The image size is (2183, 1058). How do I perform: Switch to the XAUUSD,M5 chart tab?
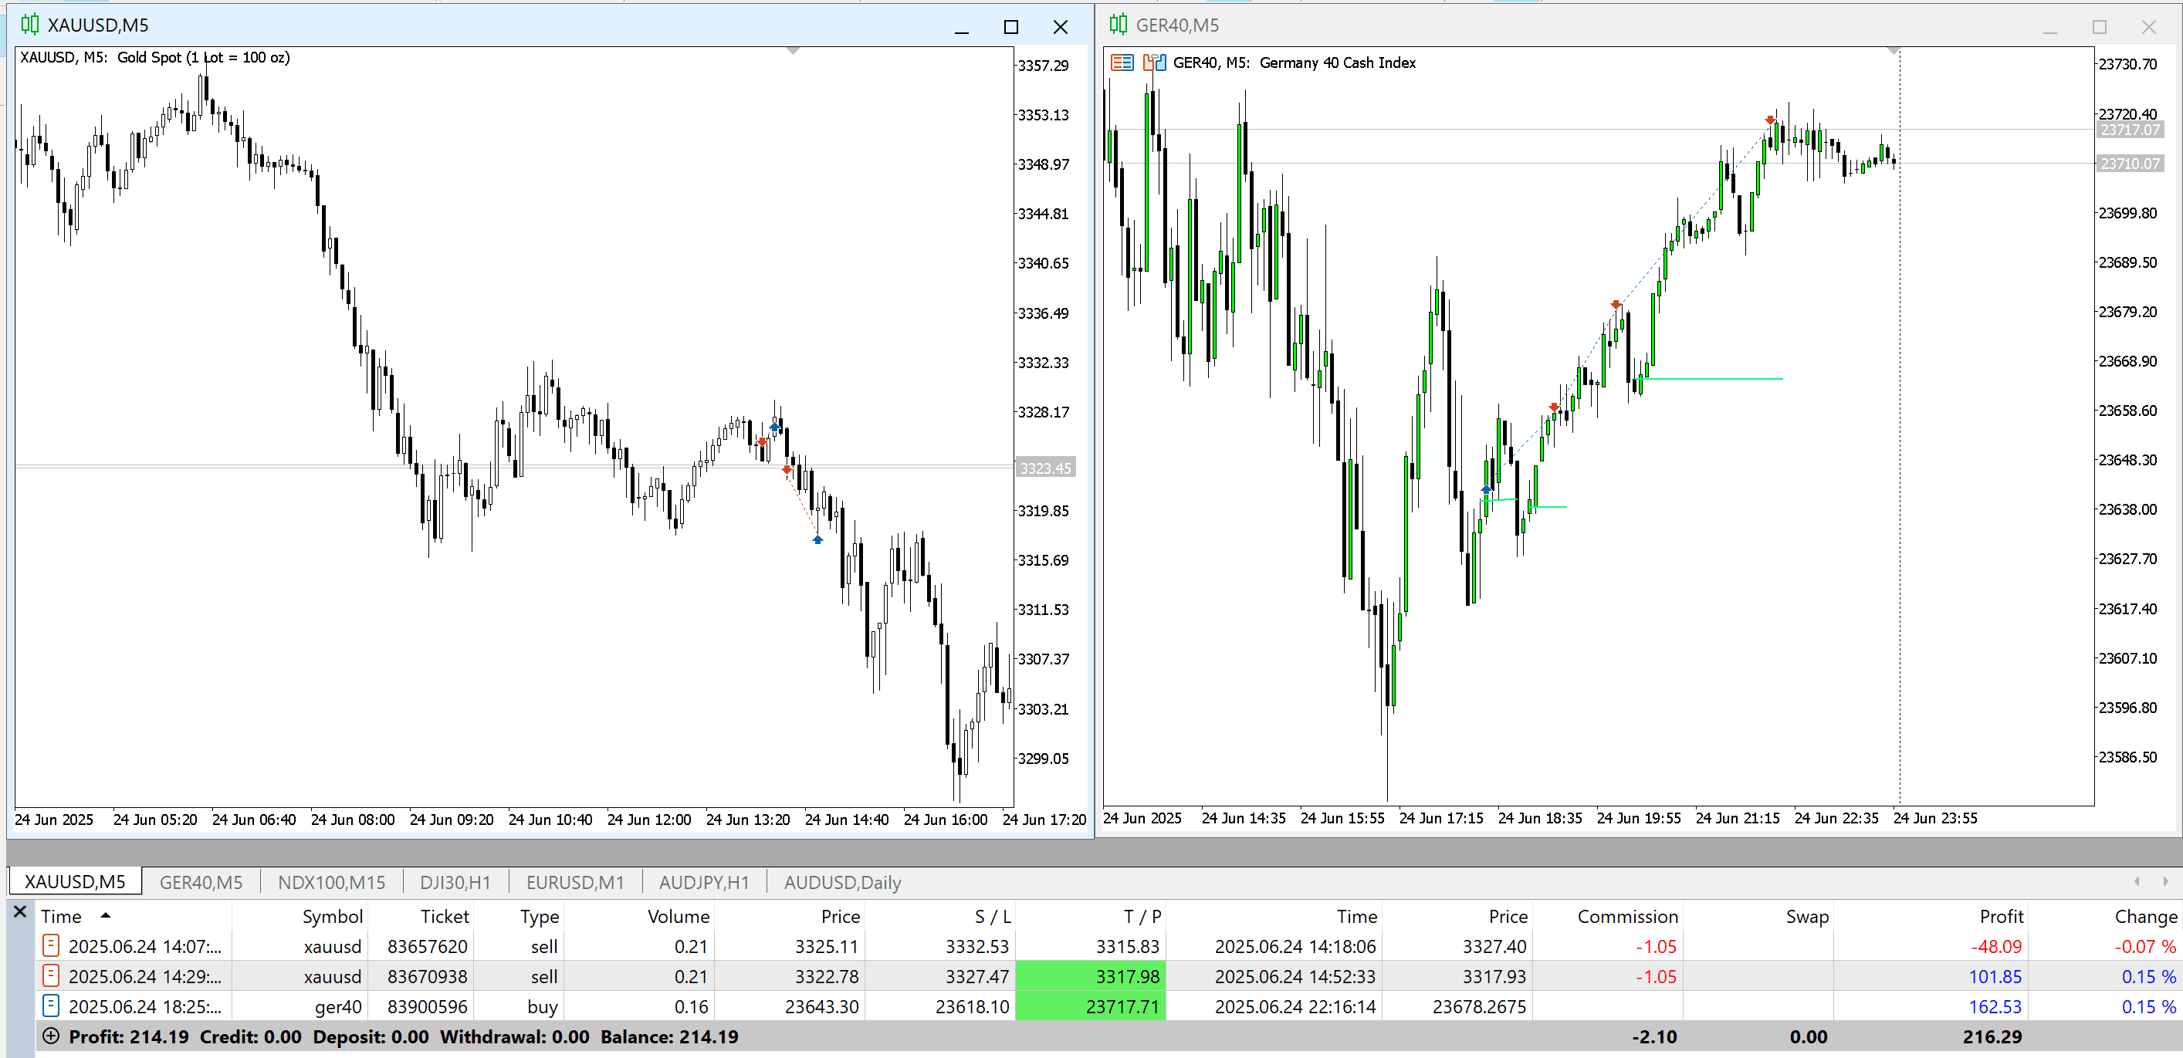pos(75,882)
